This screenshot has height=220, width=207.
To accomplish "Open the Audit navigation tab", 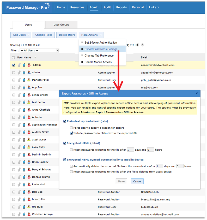I will pyautogui.click(x=107, y=7).
